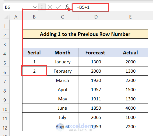Select the Serial header cell
Screen dimensions: 153x136
tap(34, 52)
